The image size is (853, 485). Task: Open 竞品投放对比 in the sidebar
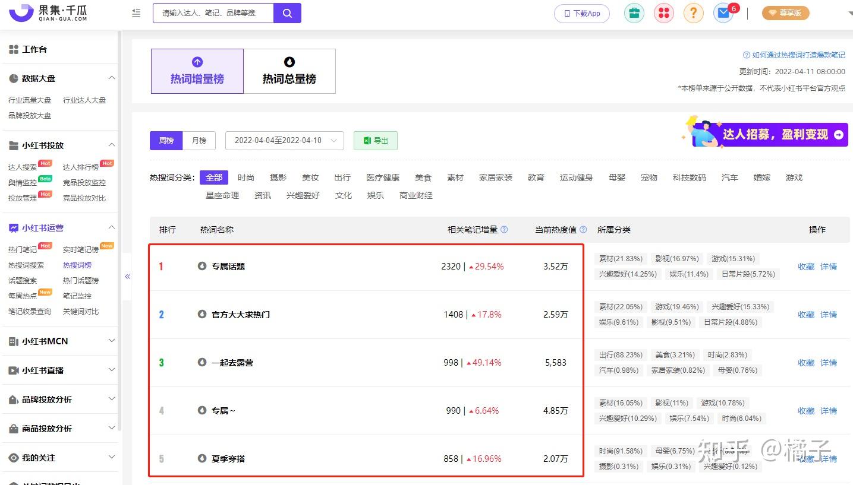(84, 198)
